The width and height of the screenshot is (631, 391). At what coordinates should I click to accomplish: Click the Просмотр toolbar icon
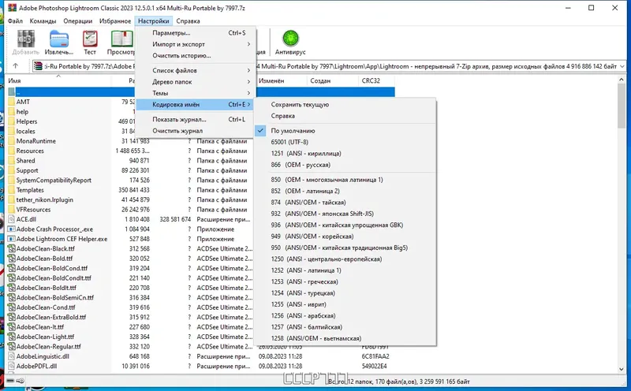pos(122,39)
